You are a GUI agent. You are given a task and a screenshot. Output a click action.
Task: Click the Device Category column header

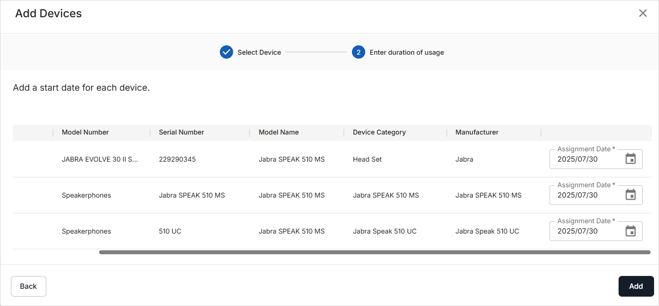coord(379,132)
